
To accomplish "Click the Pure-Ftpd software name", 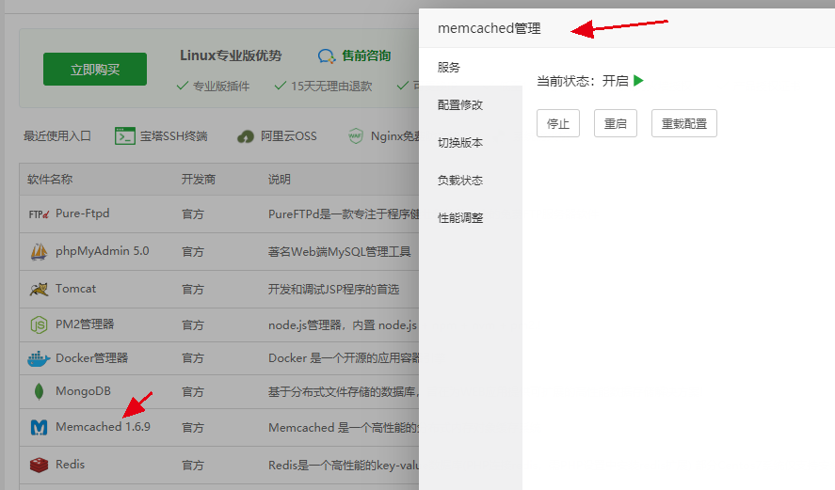I will tap(83, 213).
